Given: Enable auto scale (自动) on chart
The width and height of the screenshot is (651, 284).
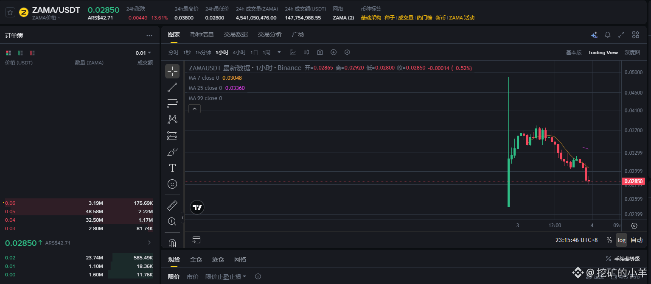Looking at the screenshot, I should click(x=637, y=240).
